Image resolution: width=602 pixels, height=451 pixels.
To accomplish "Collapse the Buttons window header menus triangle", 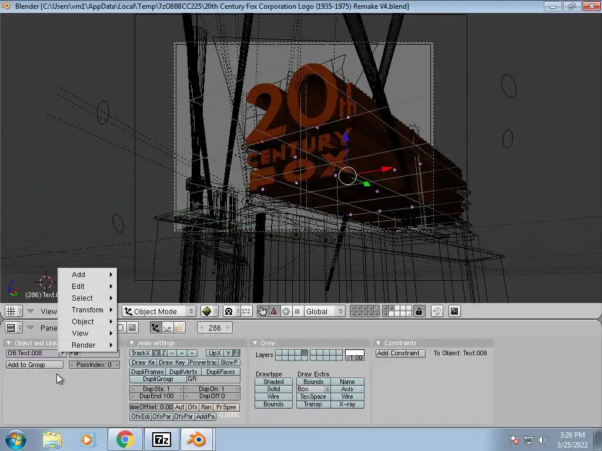I will (x=31, y=328).
